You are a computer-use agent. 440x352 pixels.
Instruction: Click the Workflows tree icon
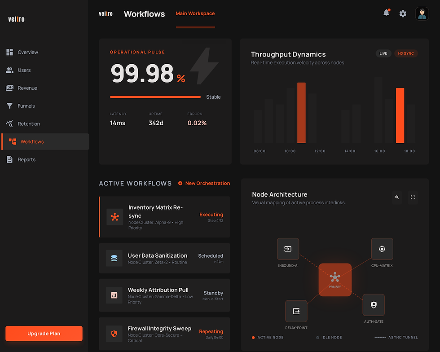13,141
